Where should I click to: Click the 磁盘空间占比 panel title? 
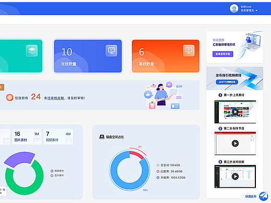pos(115,137)
